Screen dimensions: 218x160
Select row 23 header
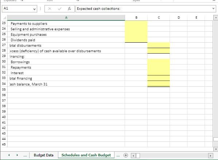pos(4,23)
